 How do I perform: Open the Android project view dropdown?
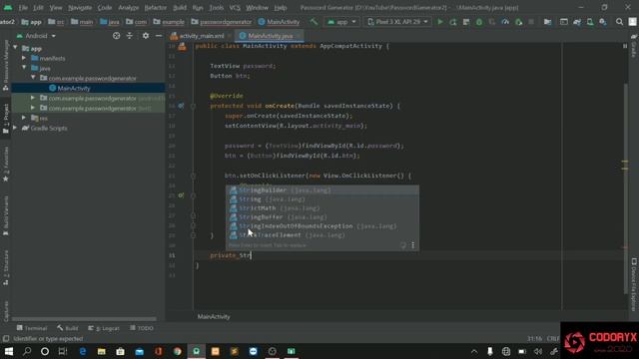pyautogui.click(x=36, y=36)
